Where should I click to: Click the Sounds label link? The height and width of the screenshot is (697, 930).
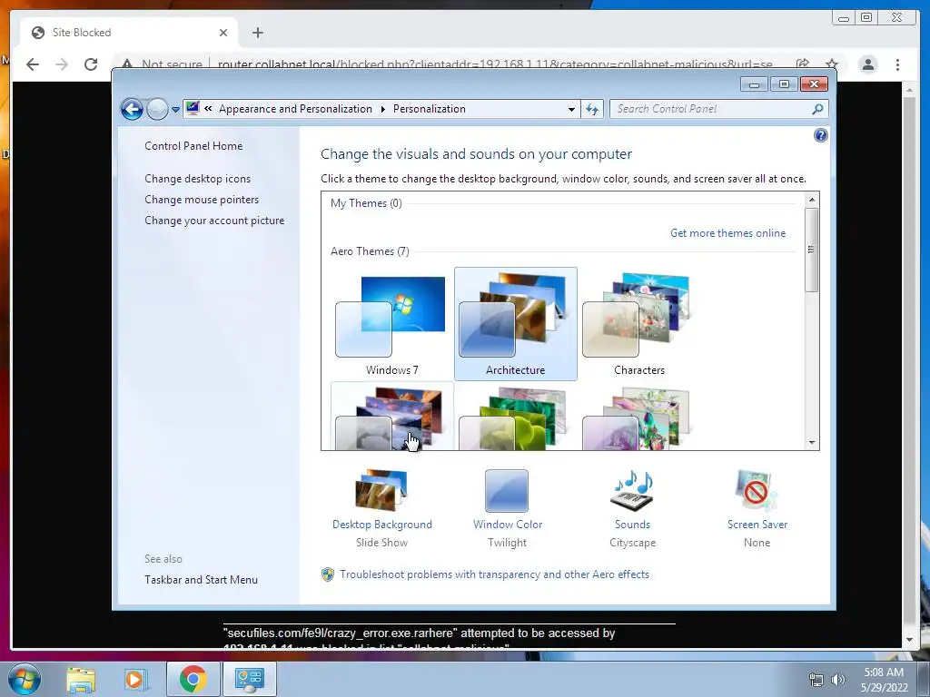(632, 525)
